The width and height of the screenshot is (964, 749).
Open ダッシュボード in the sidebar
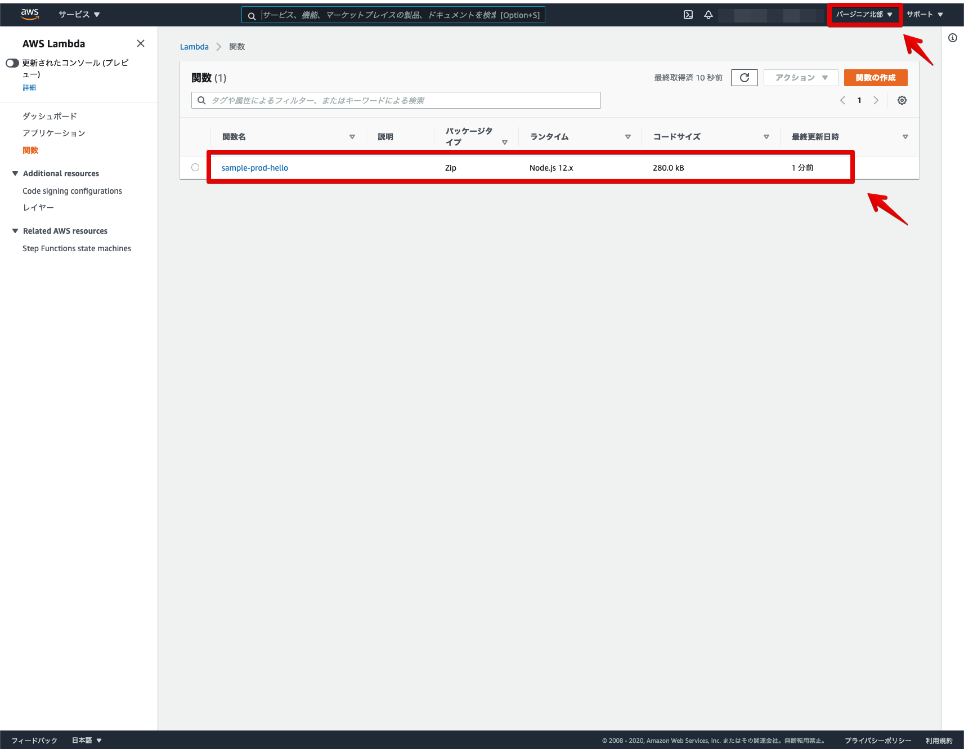tap(50, 116)
